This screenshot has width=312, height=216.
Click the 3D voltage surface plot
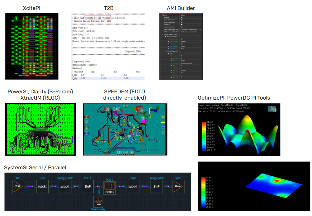(248, 134)
